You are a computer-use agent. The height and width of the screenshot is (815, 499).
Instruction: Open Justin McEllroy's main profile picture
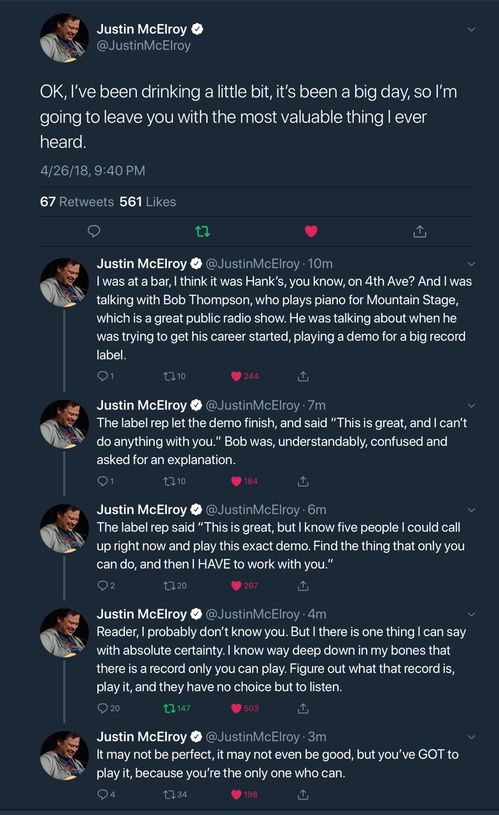pyautogui.click(x=64, y=38)
